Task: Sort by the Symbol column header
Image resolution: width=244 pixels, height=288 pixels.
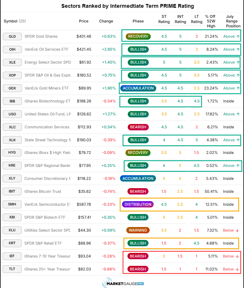Action: tap(15, 21)
